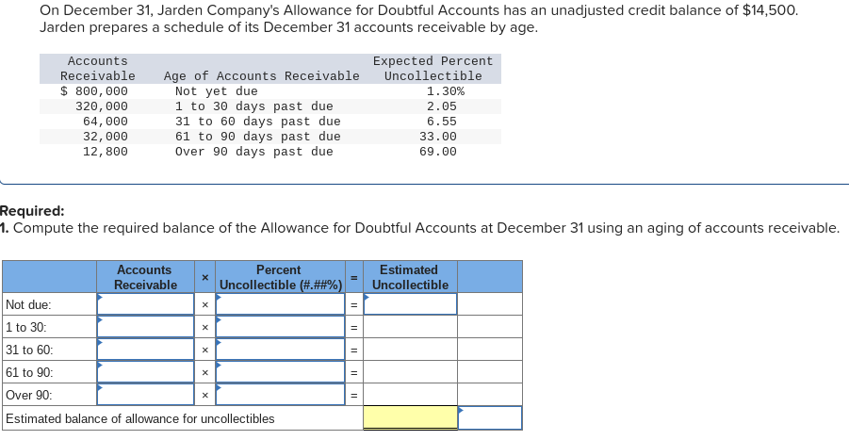Select the Not due Estimated Uncollectible cell

coord(411,304)
